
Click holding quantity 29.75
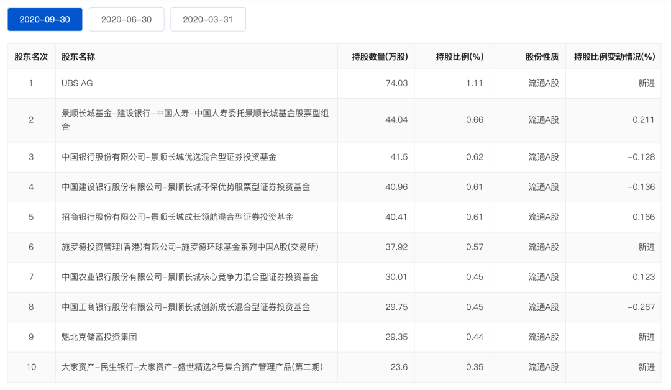pos(396,307)
